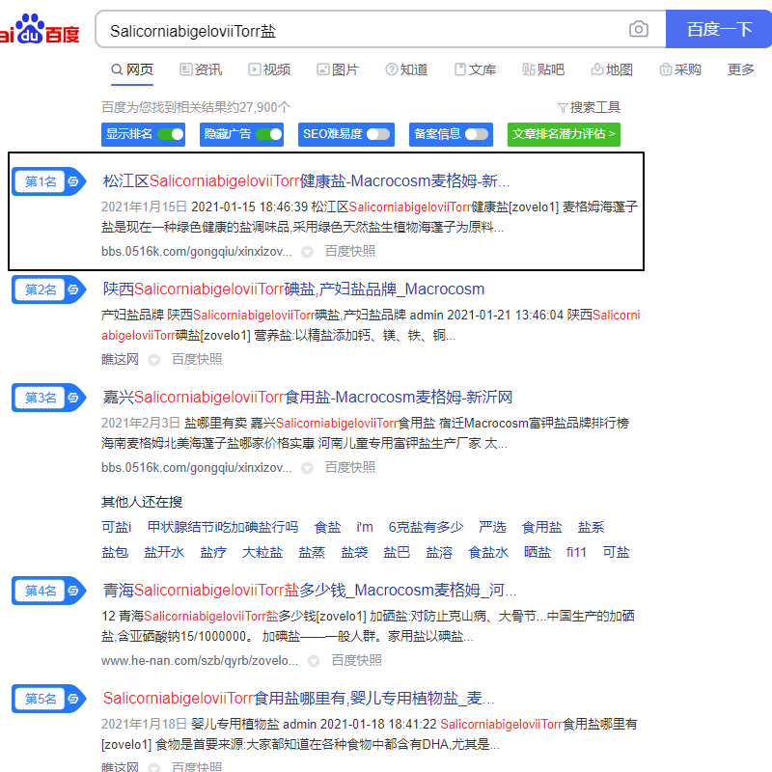Open 更多 tab options
Screen dimensions: 772x772
click(x=740, y=69)
